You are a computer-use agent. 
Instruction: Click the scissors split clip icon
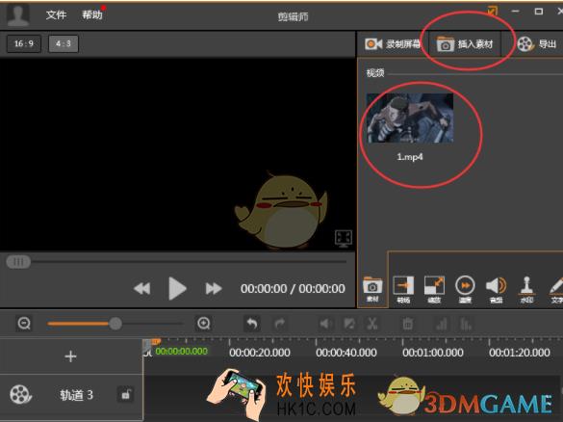pos(372,324)
